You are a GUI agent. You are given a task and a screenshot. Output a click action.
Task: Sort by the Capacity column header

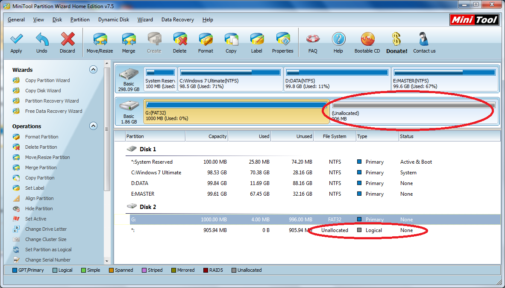coord(207,136)
